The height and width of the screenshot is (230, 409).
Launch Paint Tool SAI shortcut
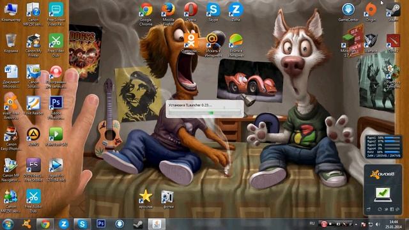pyautogui.click(x=56, y=137)
